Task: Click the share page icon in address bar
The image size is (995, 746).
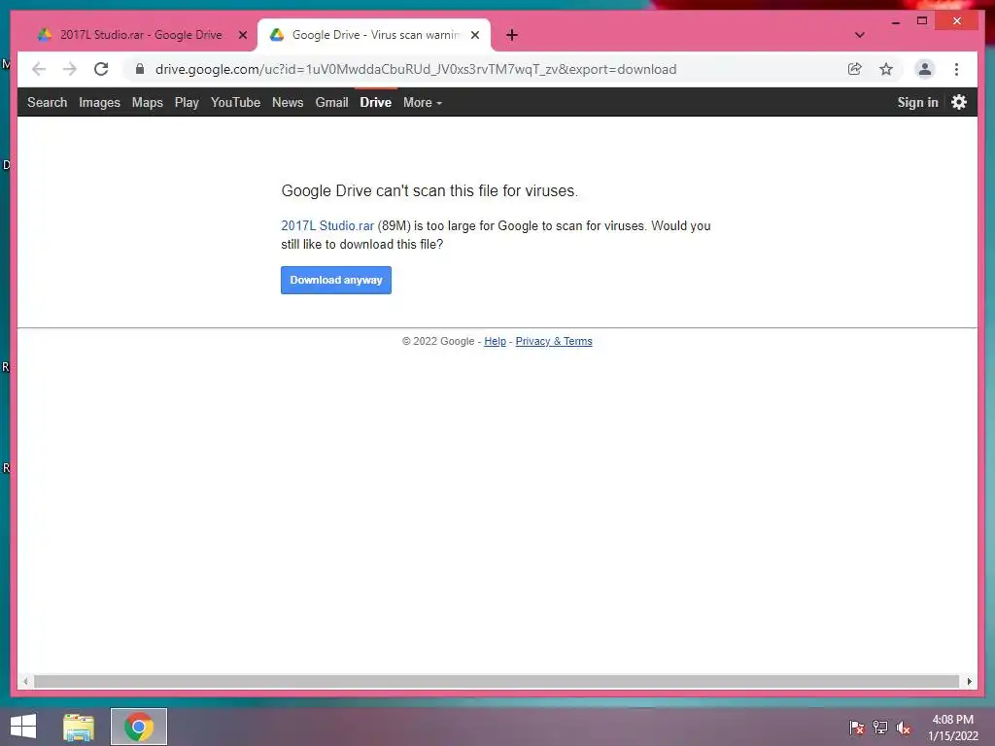Action: click(855, 69)
